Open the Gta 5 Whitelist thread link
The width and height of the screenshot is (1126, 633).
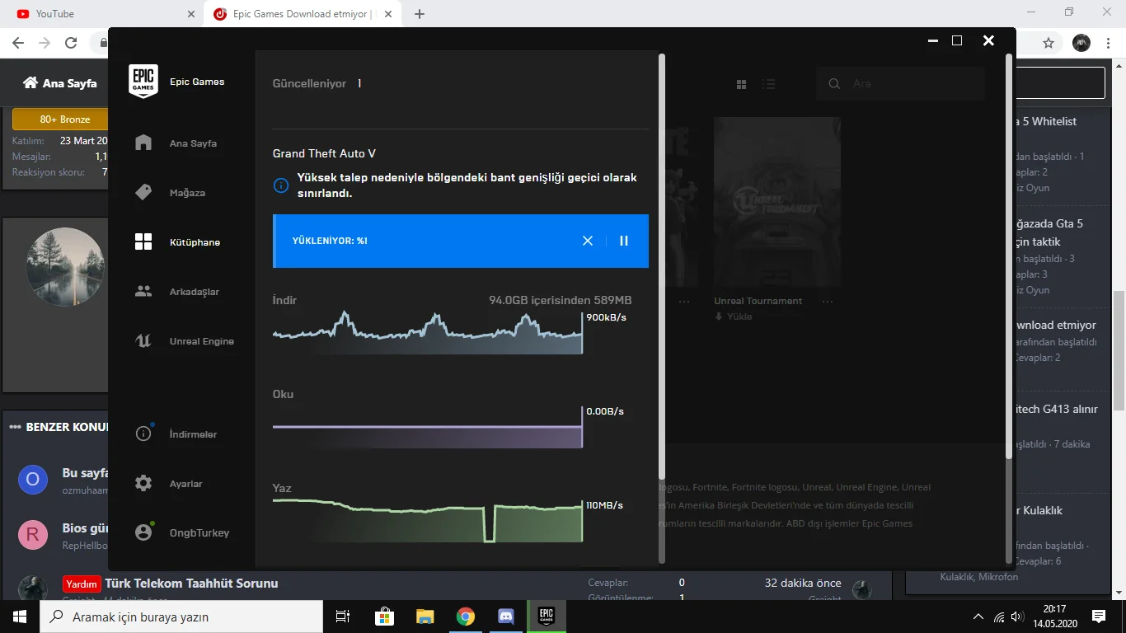click(1045, 121)
